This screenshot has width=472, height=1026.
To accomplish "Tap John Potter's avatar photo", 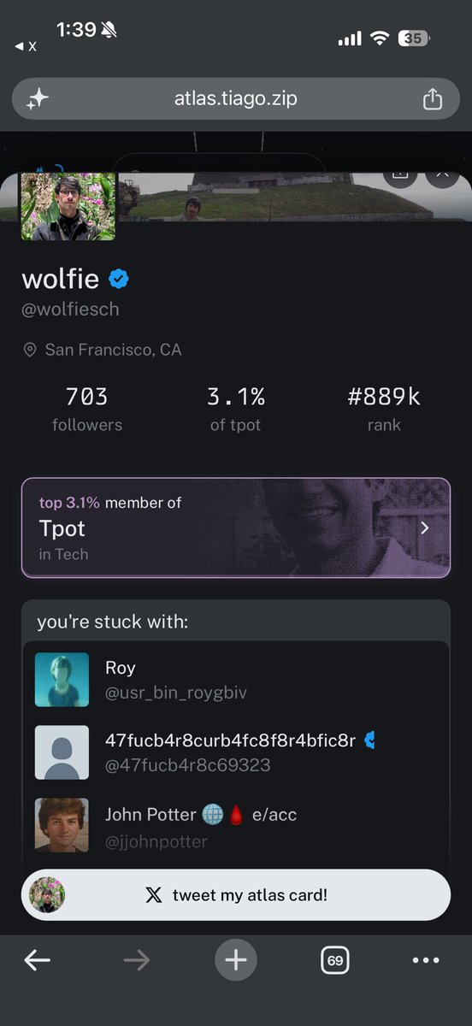I will click(x=62, y=825).
